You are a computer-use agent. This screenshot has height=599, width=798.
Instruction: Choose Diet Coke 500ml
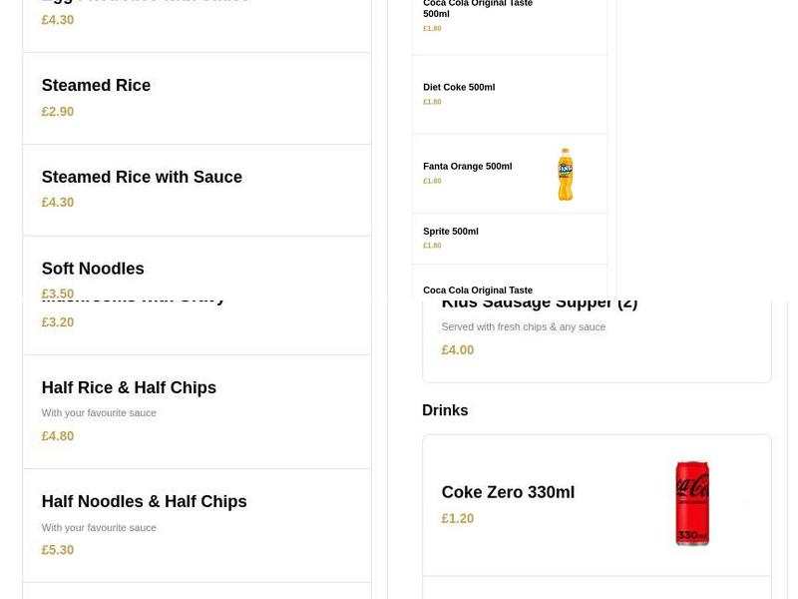459,87
